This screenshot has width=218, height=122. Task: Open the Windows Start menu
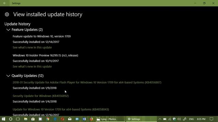coord(3,119)
